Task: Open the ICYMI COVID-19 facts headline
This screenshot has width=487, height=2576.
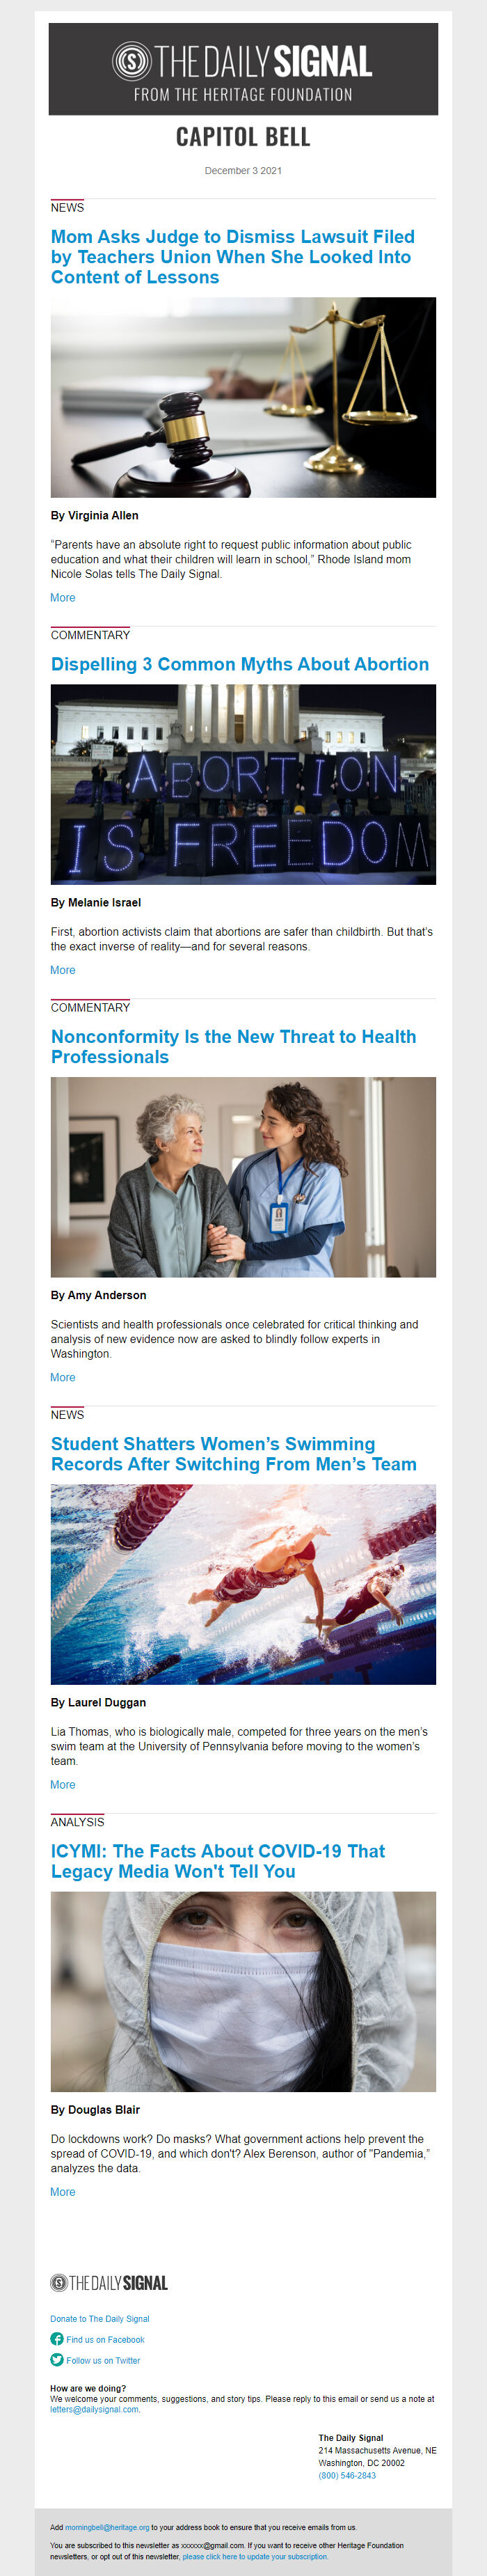Action: (218, 1861)
